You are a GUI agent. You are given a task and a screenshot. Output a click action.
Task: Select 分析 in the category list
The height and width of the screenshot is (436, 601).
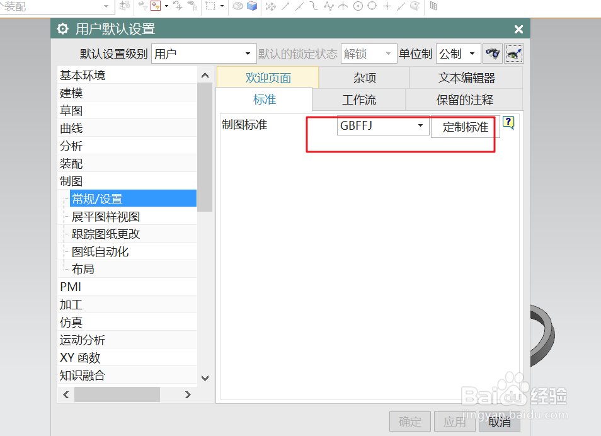(127, 146)
